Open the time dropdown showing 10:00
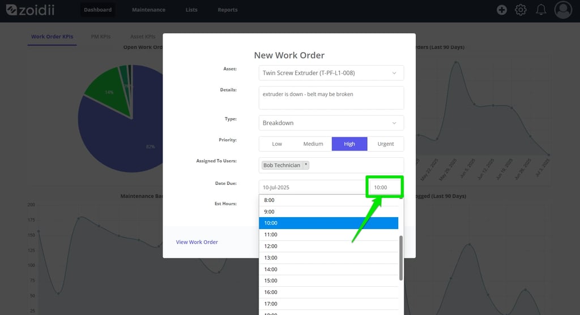580x315 pixels. [385, 187]
